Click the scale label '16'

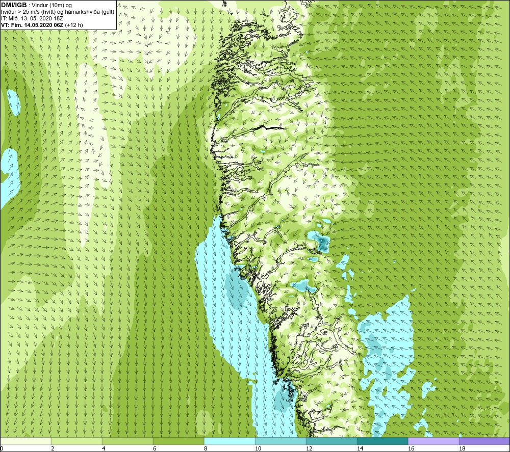411,448
